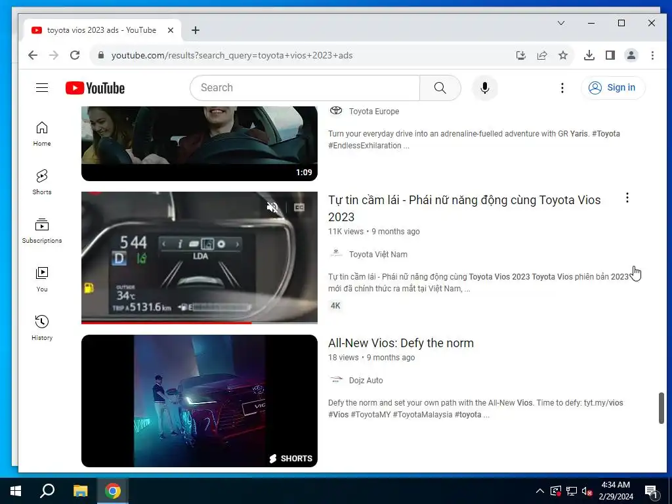Open Windows taskbar search
The height and width of the screenshot is (504, 672).
coord(47,491)
